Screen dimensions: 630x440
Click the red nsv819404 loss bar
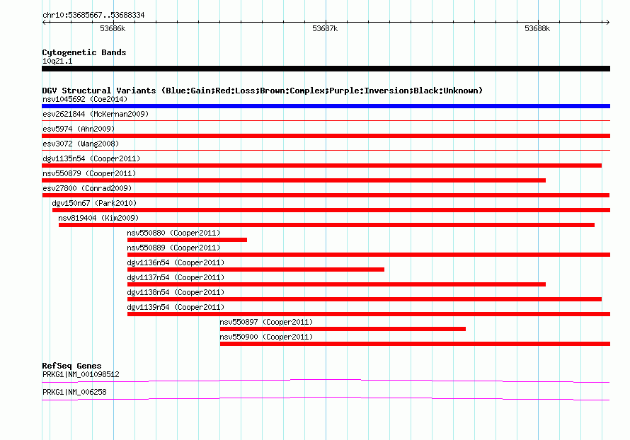tap(326, 225)
